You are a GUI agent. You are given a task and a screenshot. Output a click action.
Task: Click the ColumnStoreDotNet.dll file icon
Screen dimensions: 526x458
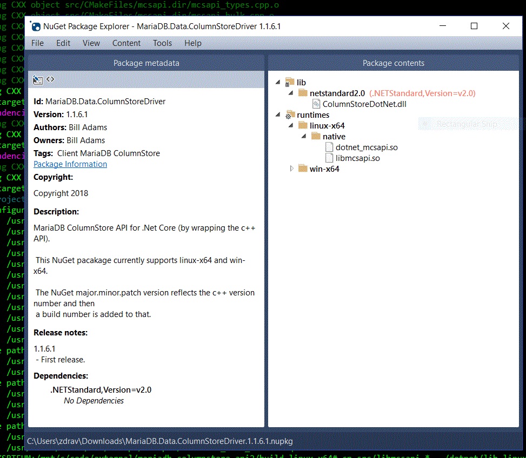click(x=316, y=104)
